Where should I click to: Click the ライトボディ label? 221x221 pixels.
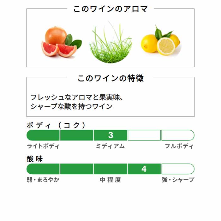pyautogui.click(x=43, y=146)
